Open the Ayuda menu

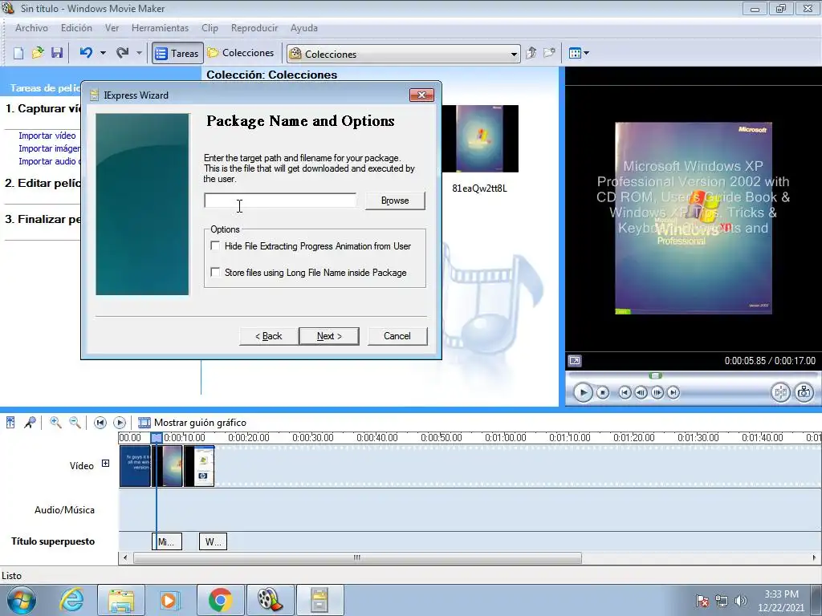304,28
